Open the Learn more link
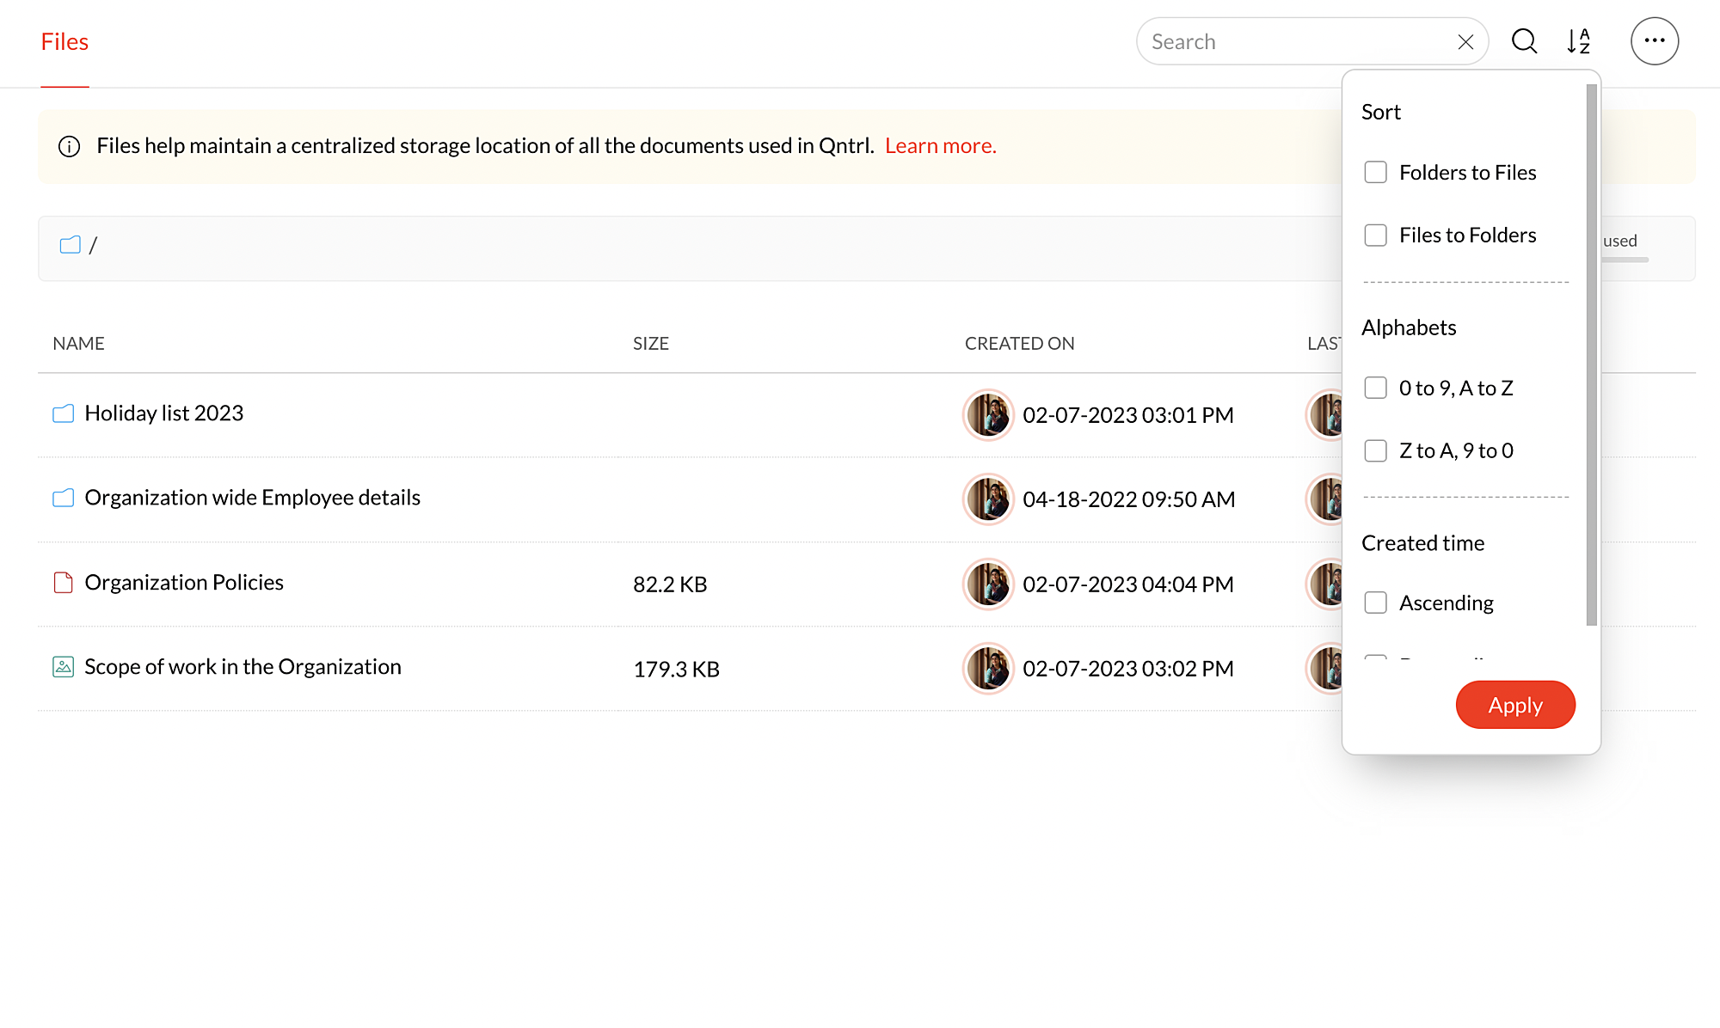1720x1028 pixels. pos(940,146)
